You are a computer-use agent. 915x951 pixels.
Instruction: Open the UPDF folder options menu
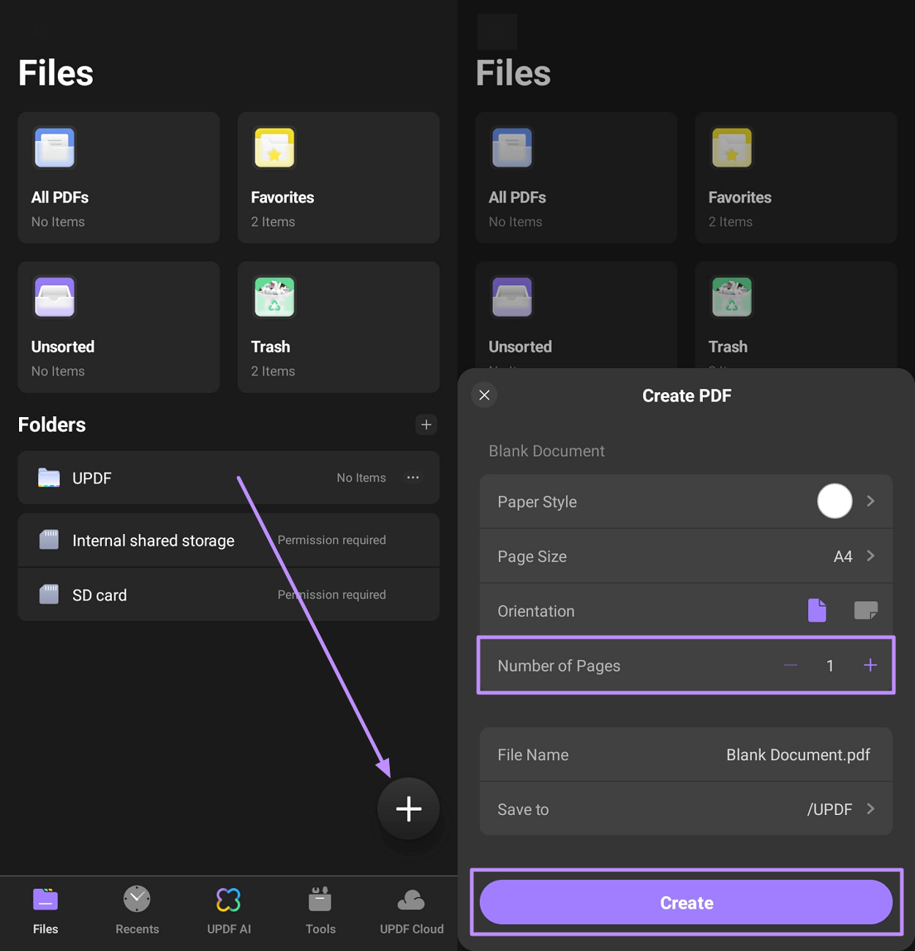pos(413,478)
